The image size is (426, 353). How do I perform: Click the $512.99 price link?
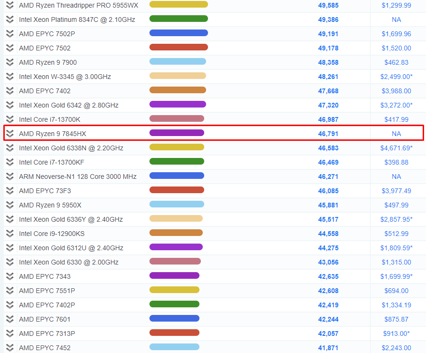396,234
